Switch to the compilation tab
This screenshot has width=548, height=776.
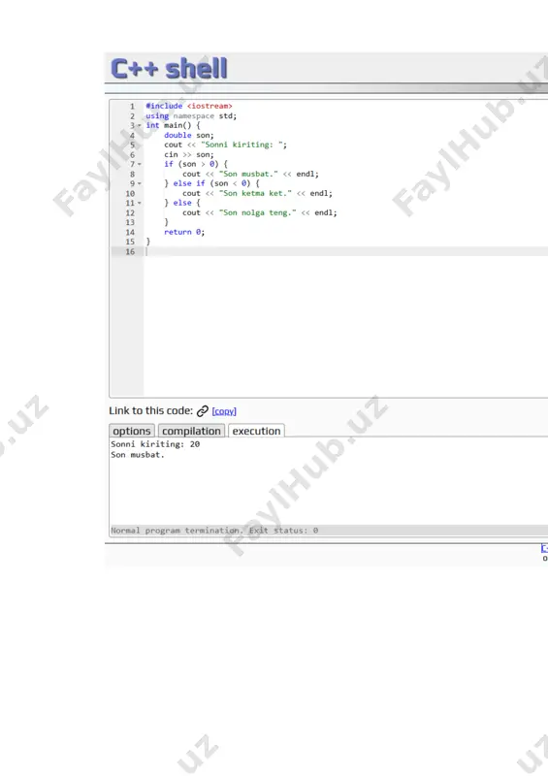click(x=192, y=431)
